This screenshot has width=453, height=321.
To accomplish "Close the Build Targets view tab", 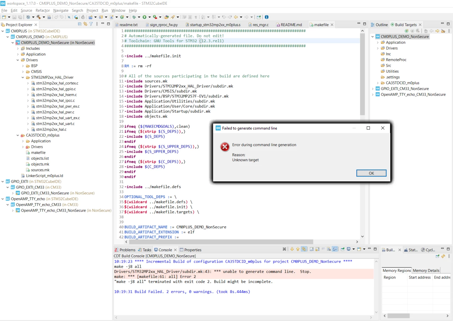I will pyautogui.click(x=420, y=25).
